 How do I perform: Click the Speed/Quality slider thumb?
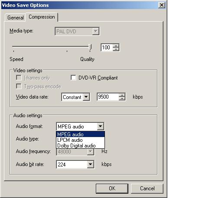tap(90, 48)
